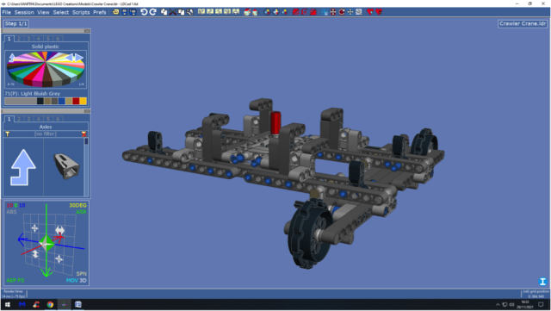Open the Scripts menu

coord(81,12)
